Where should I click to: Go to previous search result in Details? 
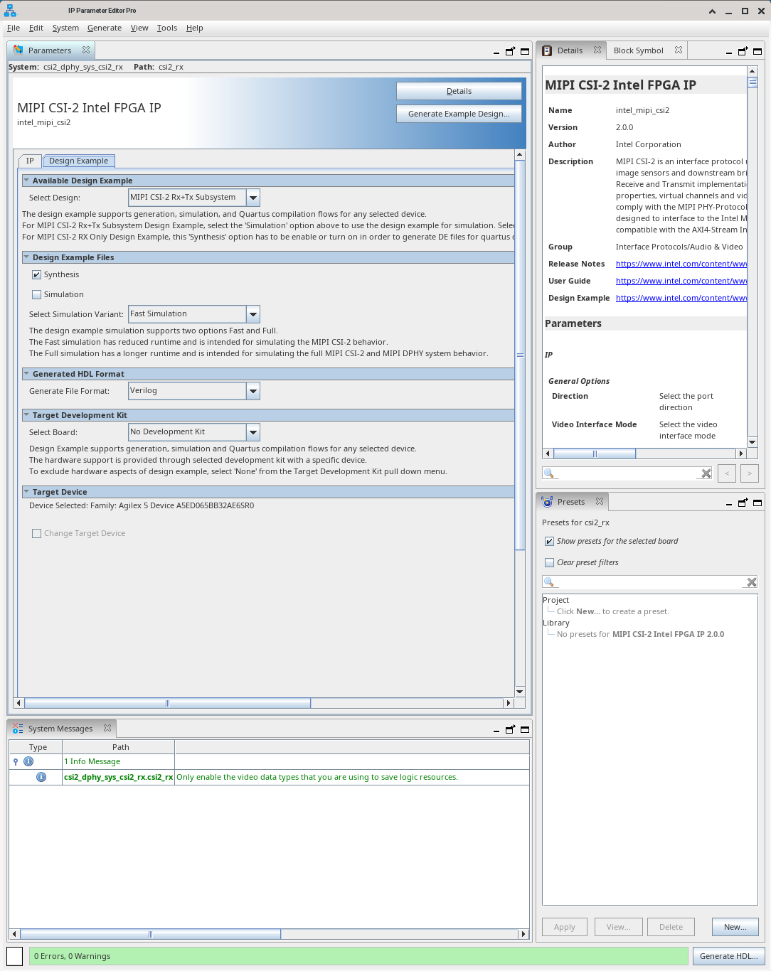[x=727, y=473]
